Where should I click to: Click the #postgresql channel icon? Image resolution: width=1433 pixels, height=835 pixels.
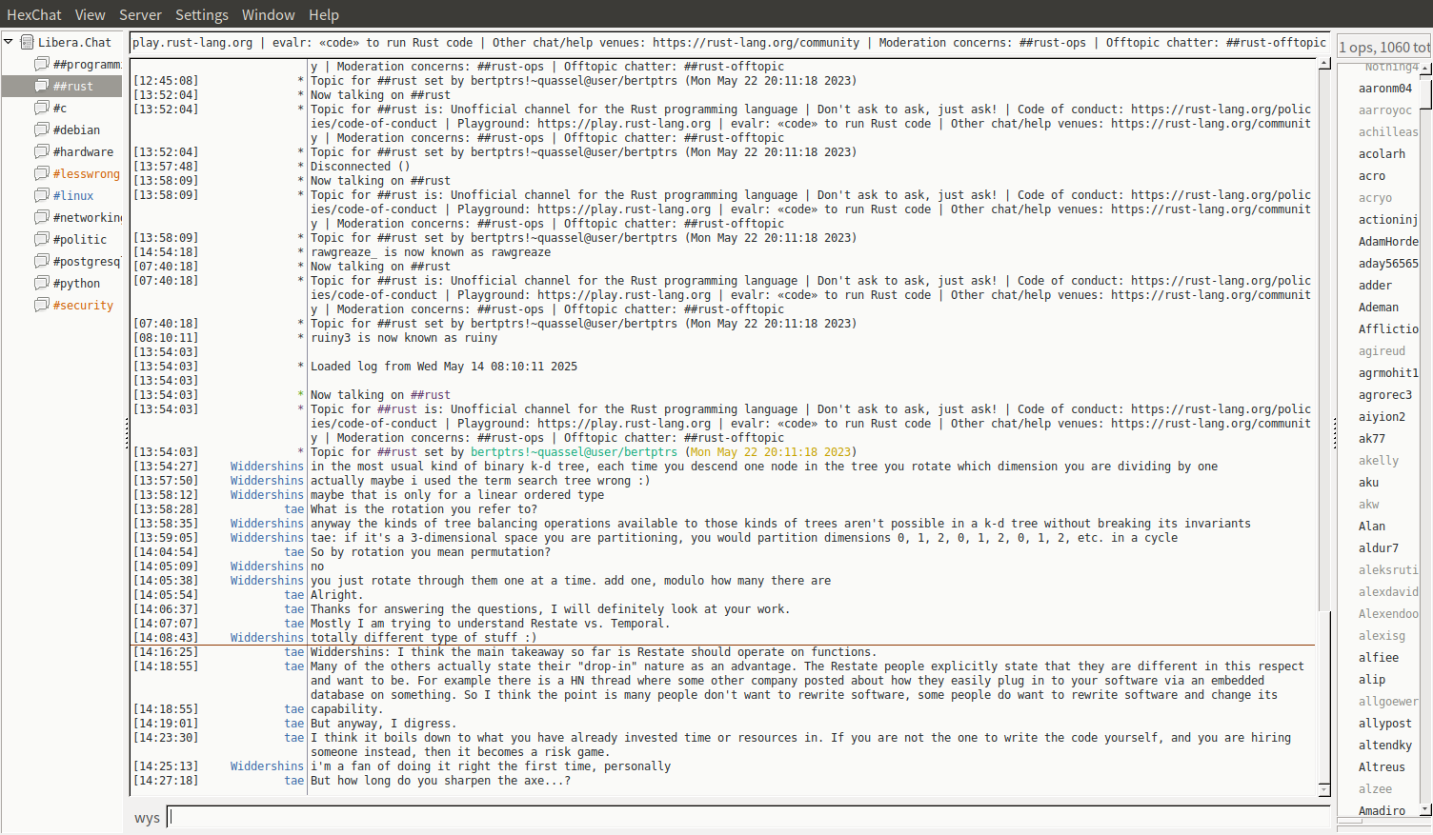click(x=42, y=261)
